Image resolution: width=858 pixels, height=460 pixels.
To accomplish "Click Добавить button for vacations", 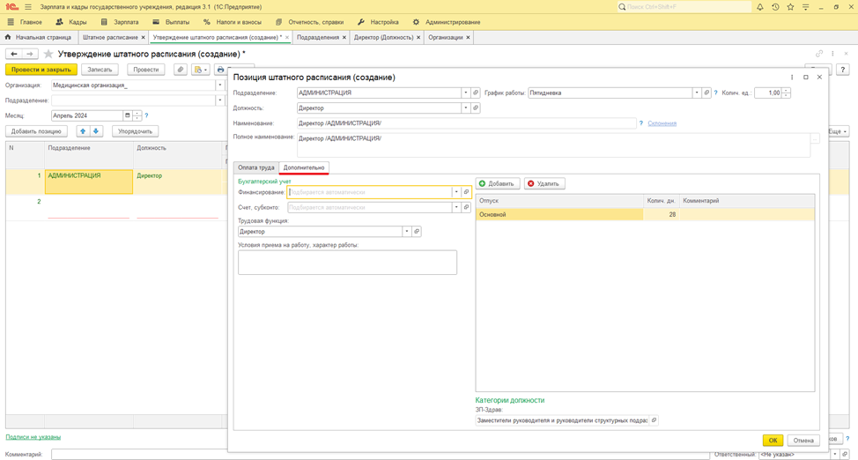I will (x=498, y=183).
